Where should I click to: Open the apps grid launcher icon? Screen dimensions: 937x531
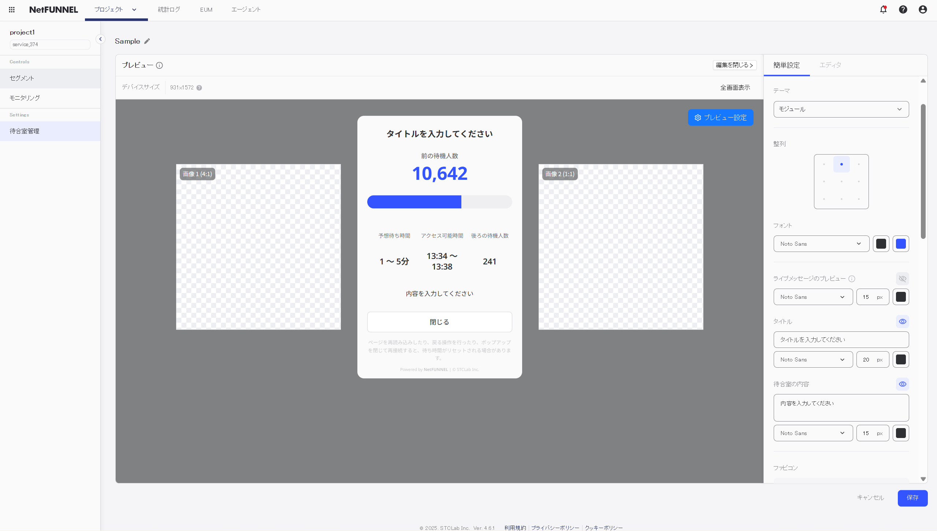tap(12, 10)
